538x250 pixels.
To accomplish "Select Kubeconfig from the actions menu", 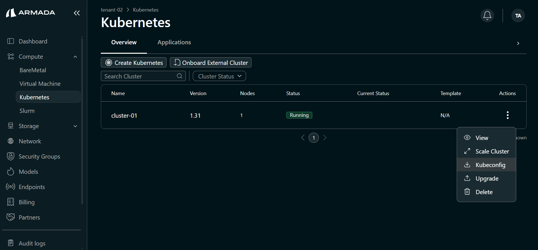I will click(486, 165).
